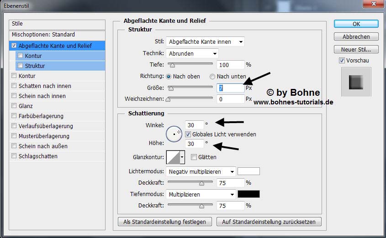Open the white Lichtermodus color swatch
The height and width of the screenshot is (238, 386).
249,171
